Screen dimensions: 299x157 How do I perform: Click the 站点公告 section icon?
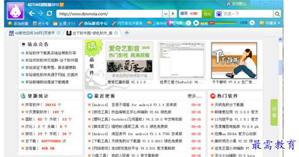(23, 44)
